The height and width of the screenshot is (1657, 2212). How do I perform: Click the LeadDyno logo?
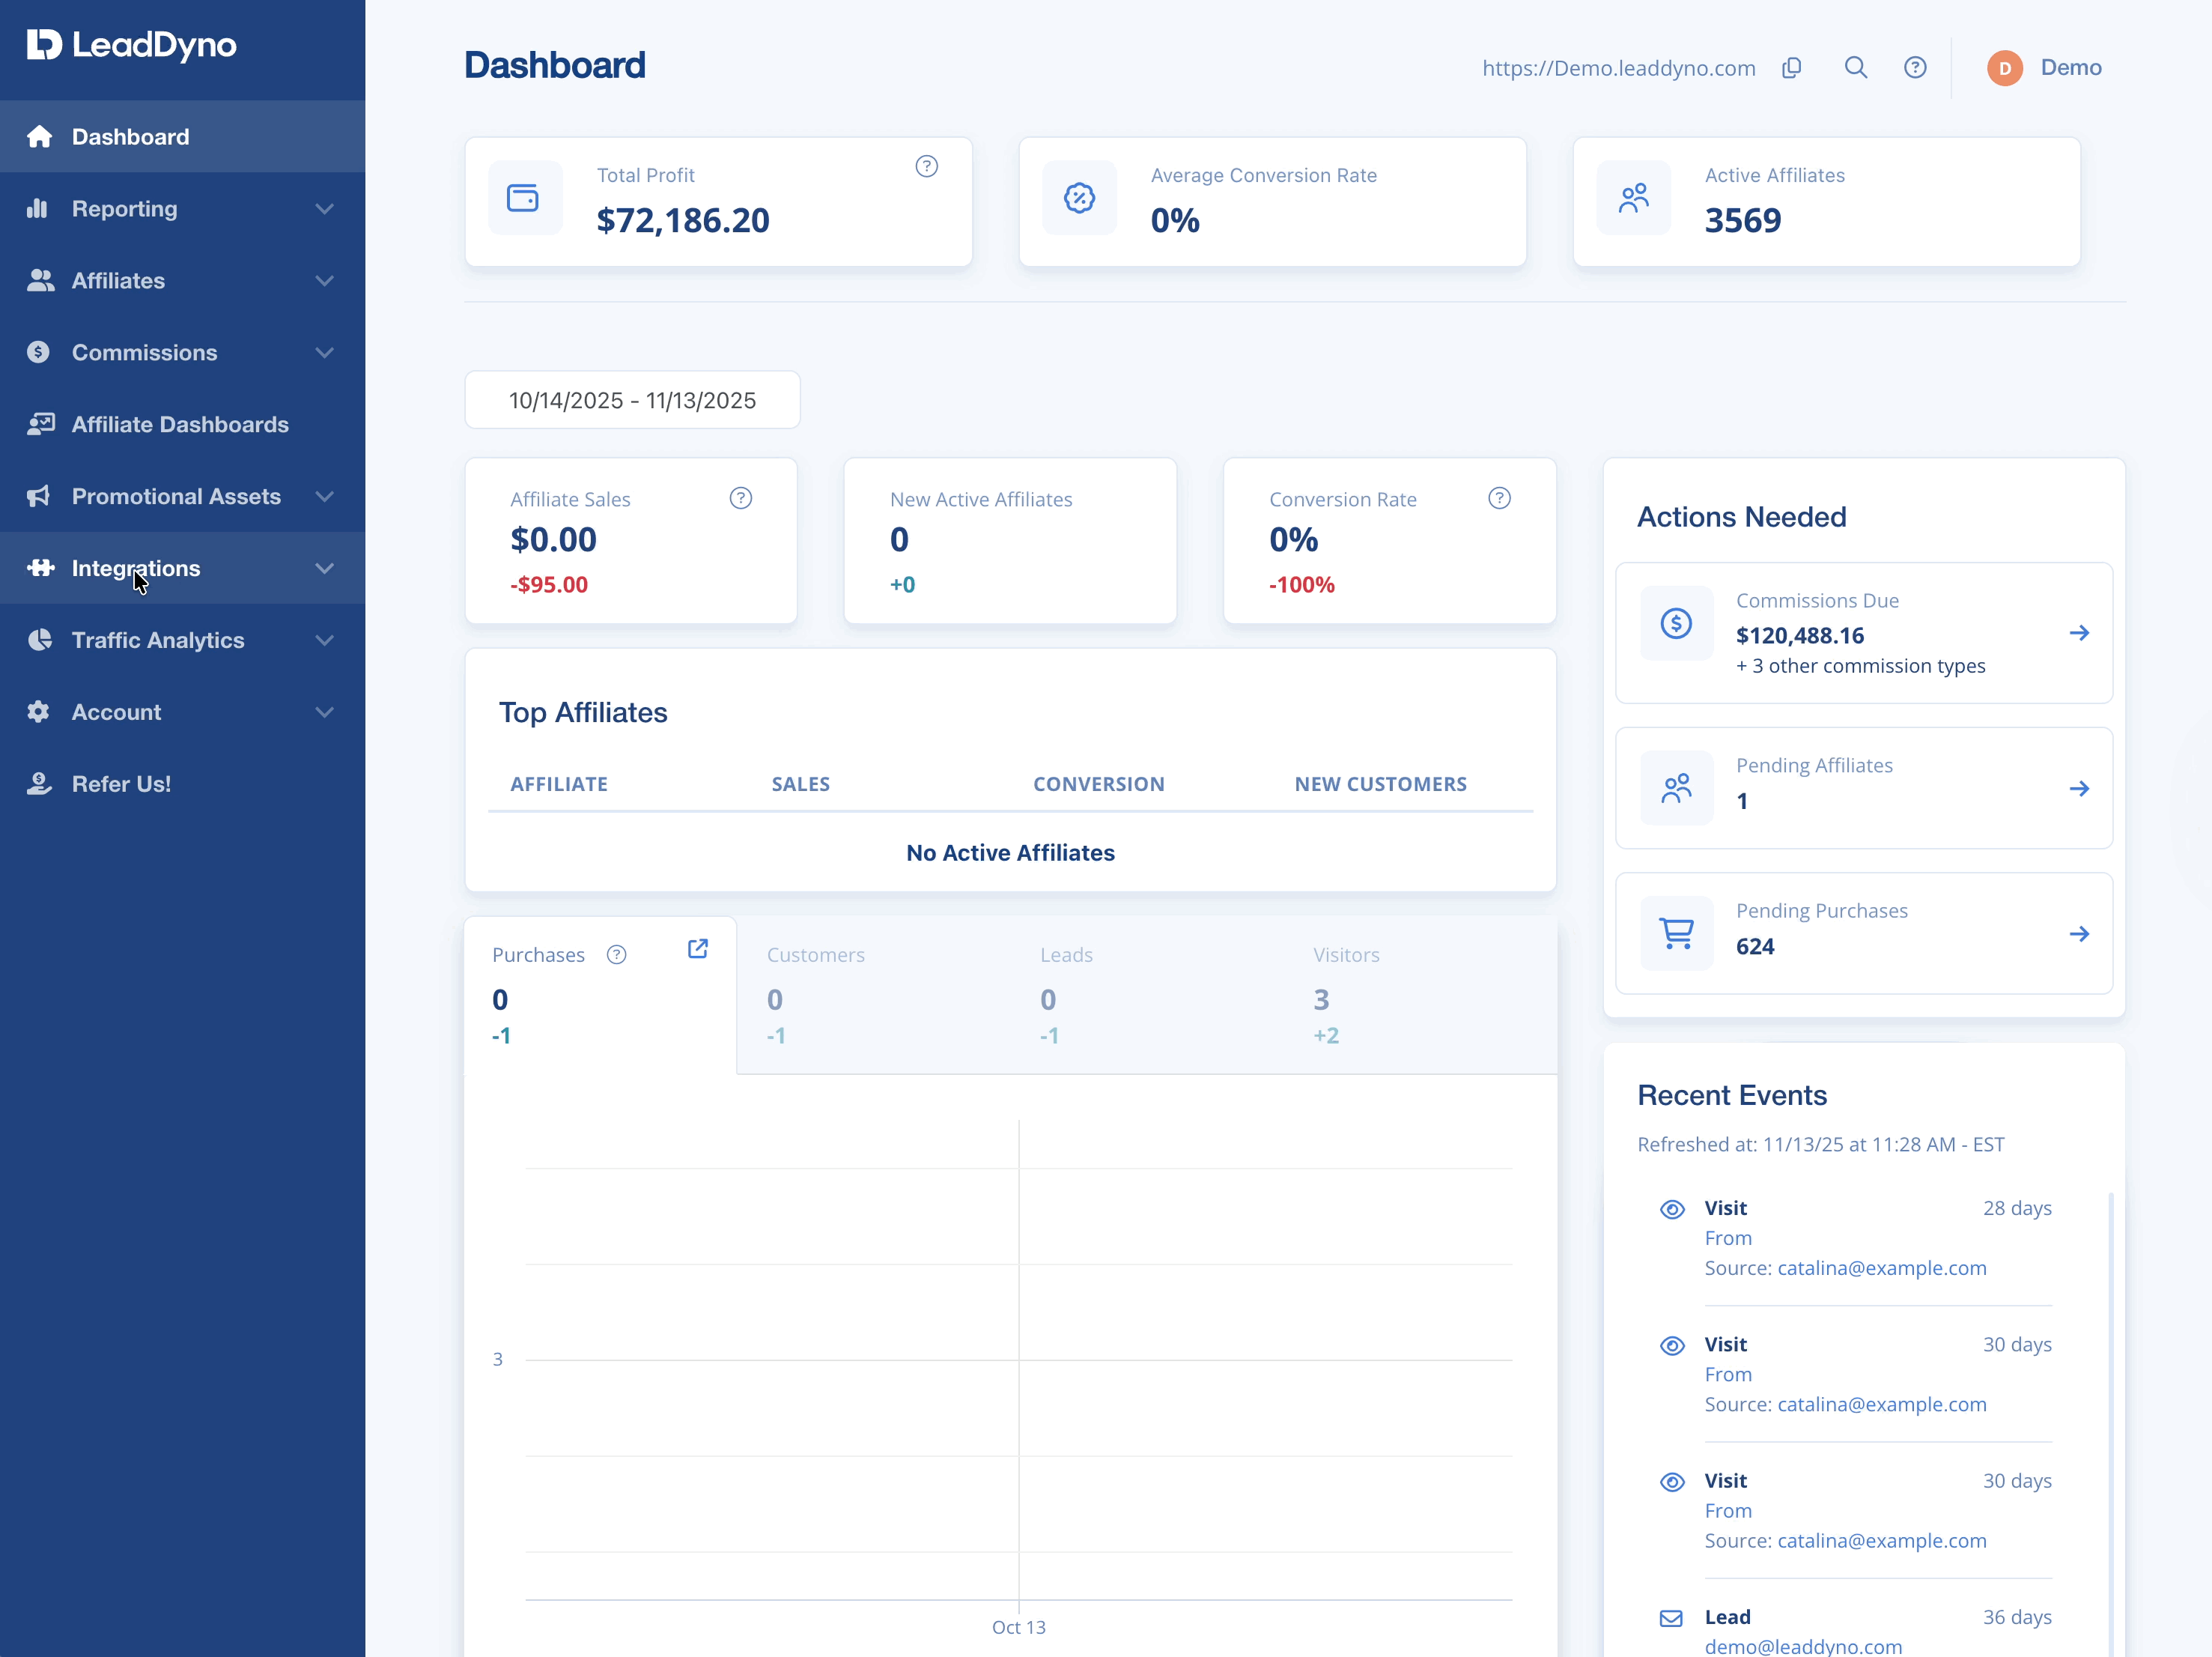click(131, 45)
